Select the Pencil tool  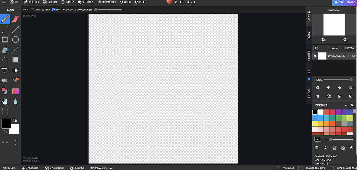(5, 19)
